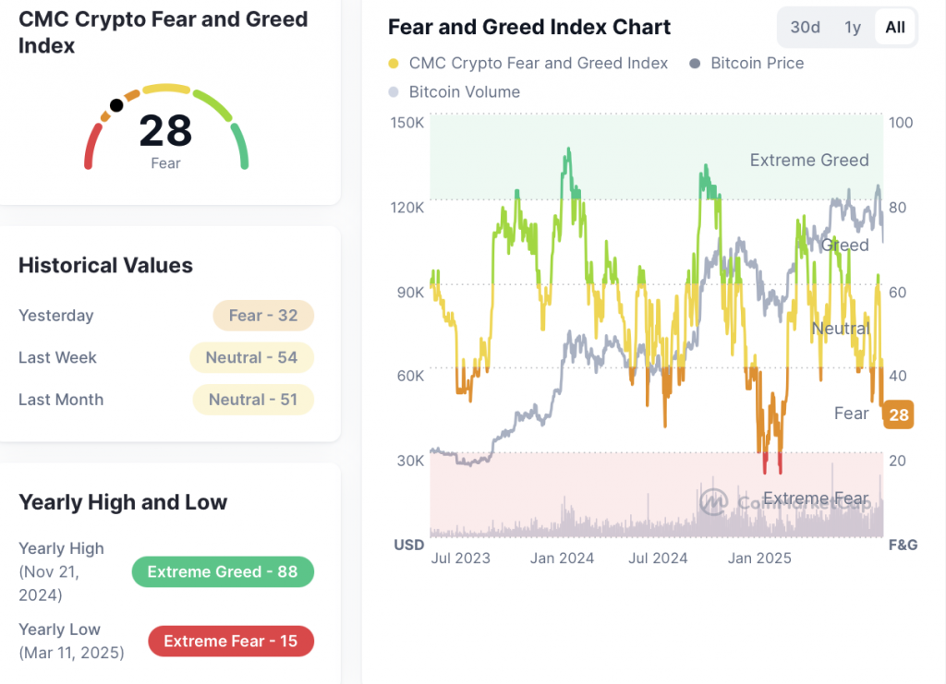Select the 1y time range tab
The height and width of the screenshot is (684, 946).
853,27
